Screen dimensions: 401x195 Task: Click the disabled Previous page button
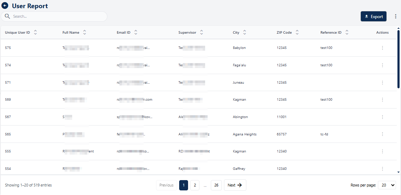(166, 185)
